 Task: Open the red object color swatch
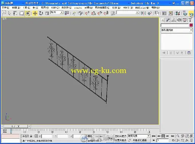pos(191,25)
